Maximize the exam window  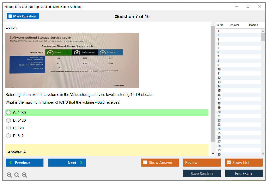pos(248,7)
